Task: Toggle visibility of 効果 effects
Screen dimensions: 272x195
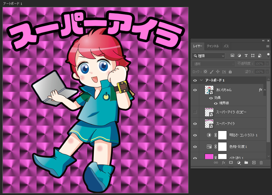Action: coord(211,98)
